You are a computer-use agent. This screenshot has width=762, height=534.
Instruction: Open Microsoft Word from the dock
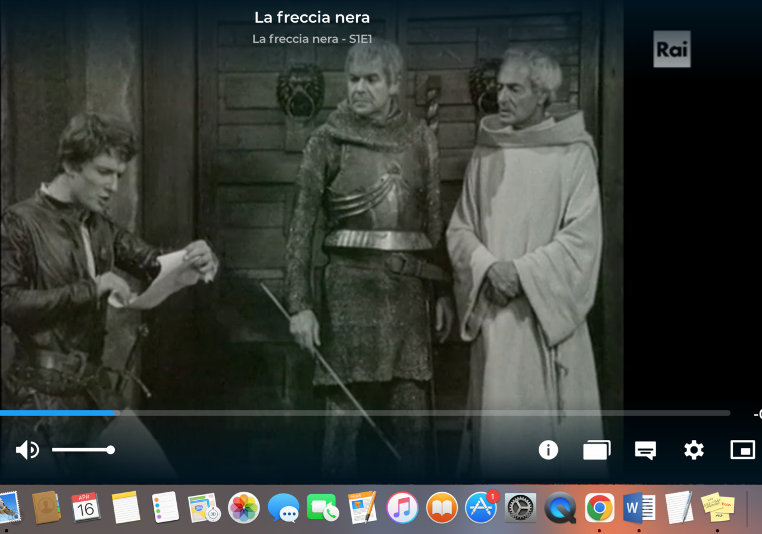click(x=639, y=508)
